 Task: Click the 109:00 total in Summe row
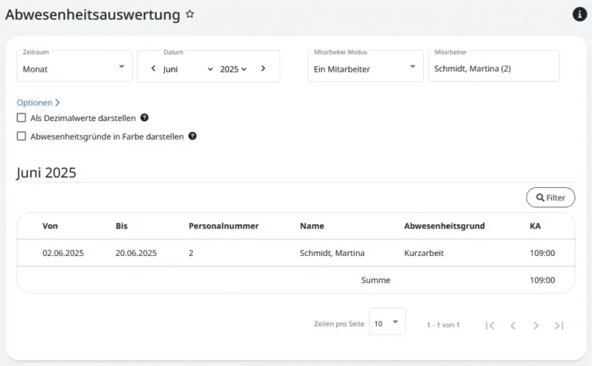click(x=542, y=280)
